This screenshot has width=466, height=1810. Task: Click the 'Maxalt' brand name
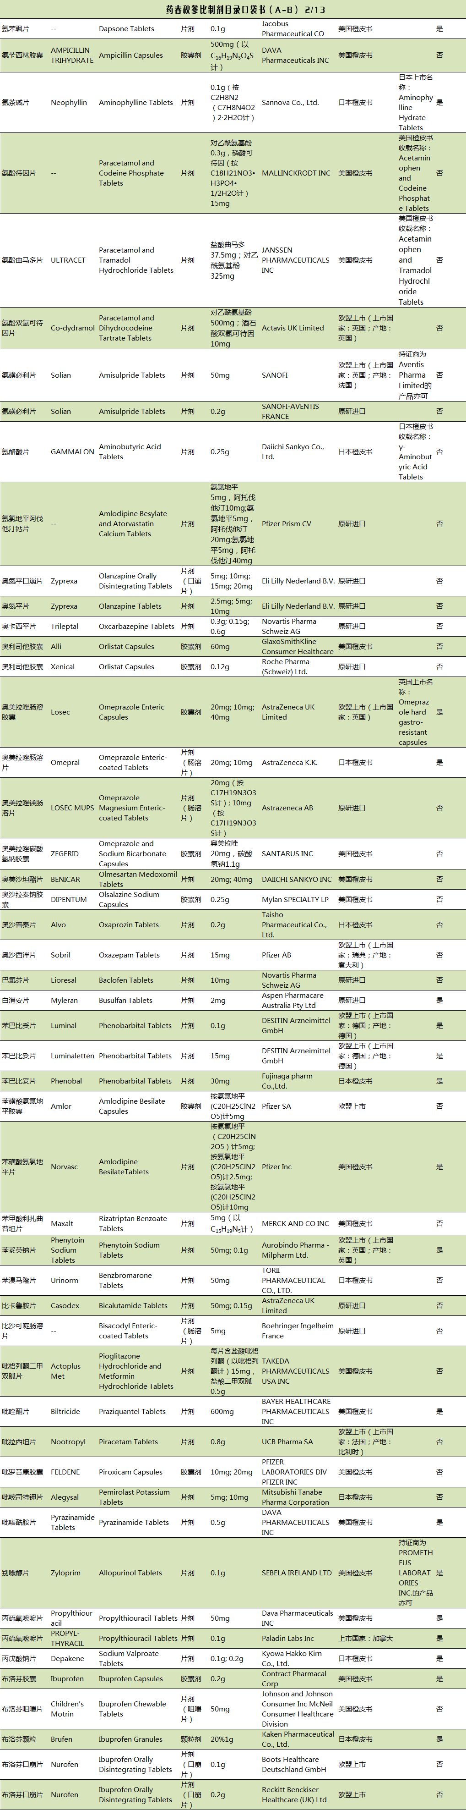coord(62,1223)
